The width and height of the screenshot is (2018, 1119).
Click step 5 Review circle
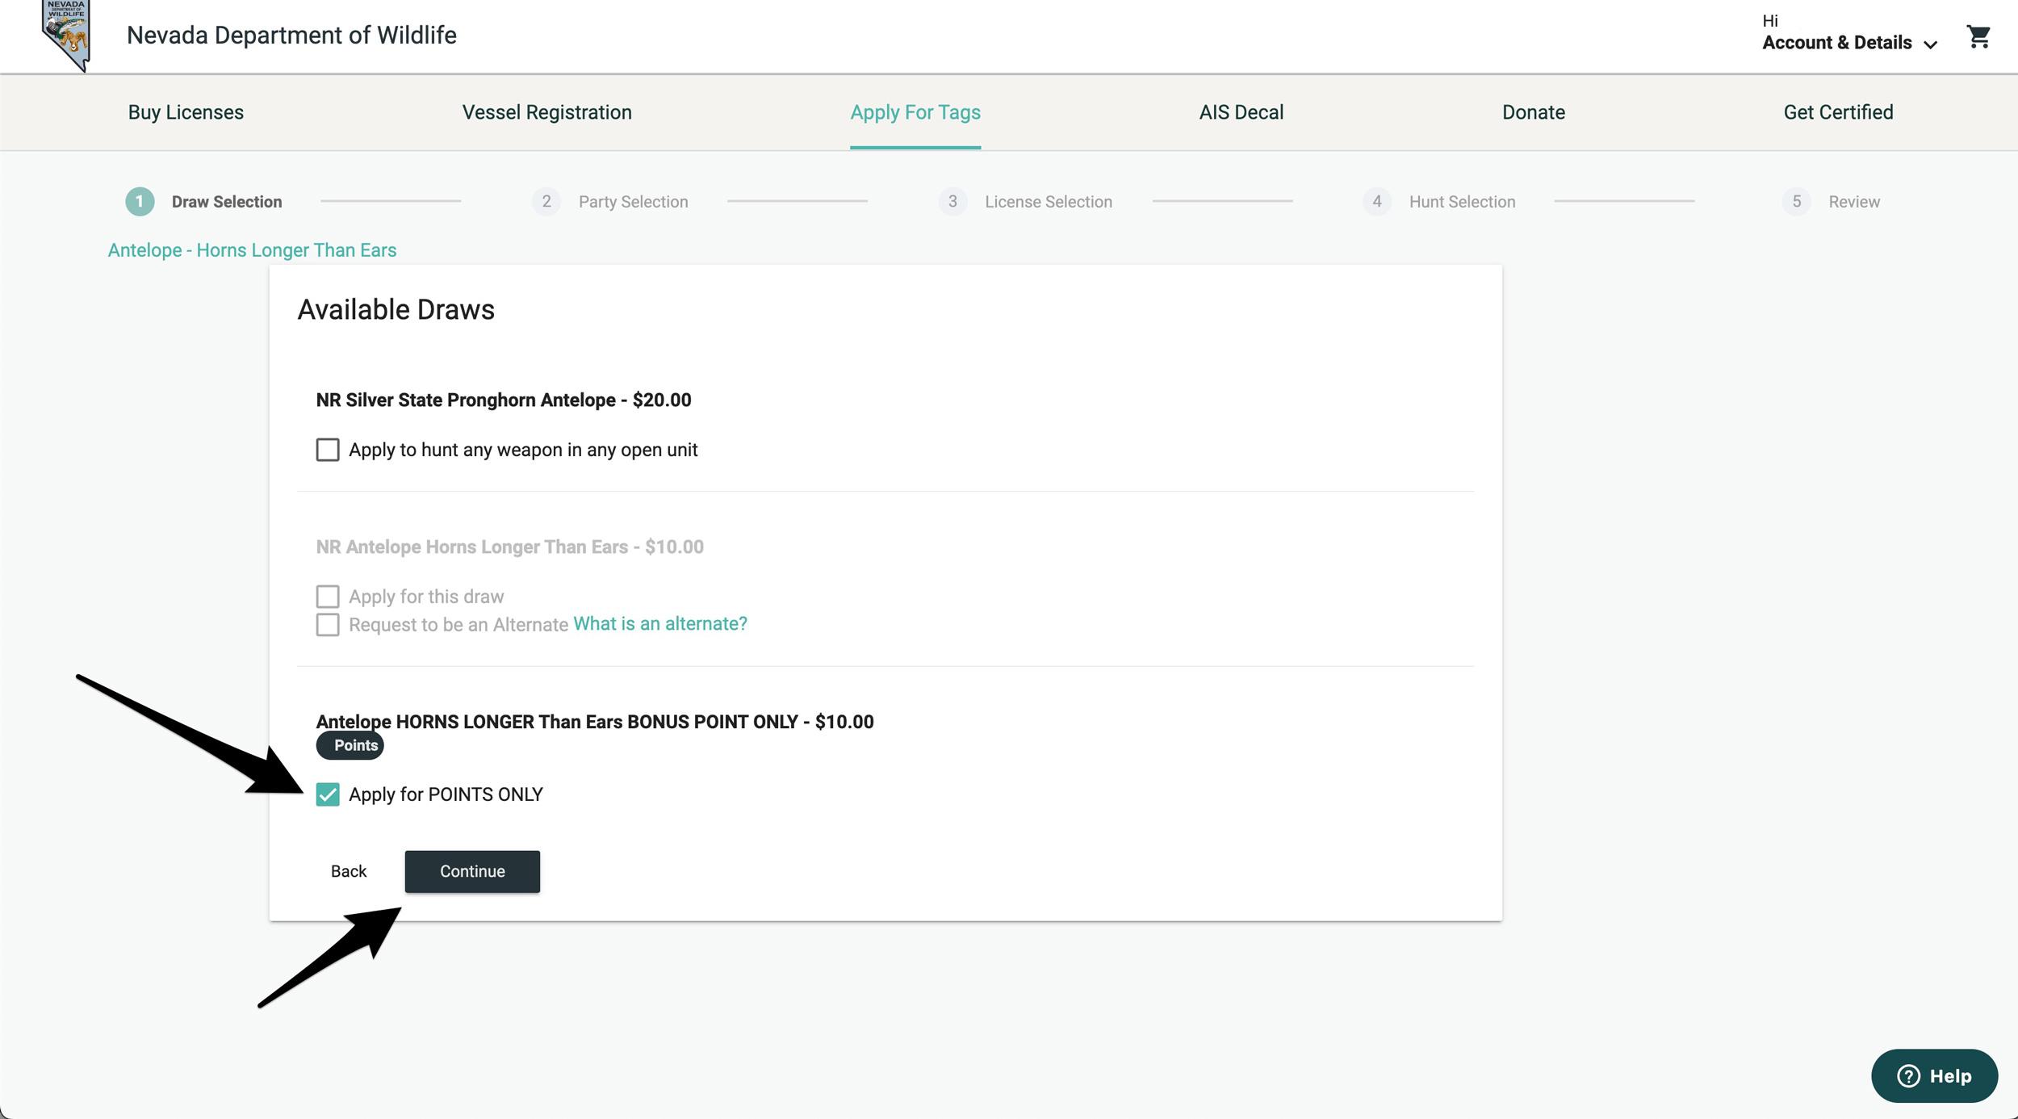pyautogui.click(x=1796, y=201)
